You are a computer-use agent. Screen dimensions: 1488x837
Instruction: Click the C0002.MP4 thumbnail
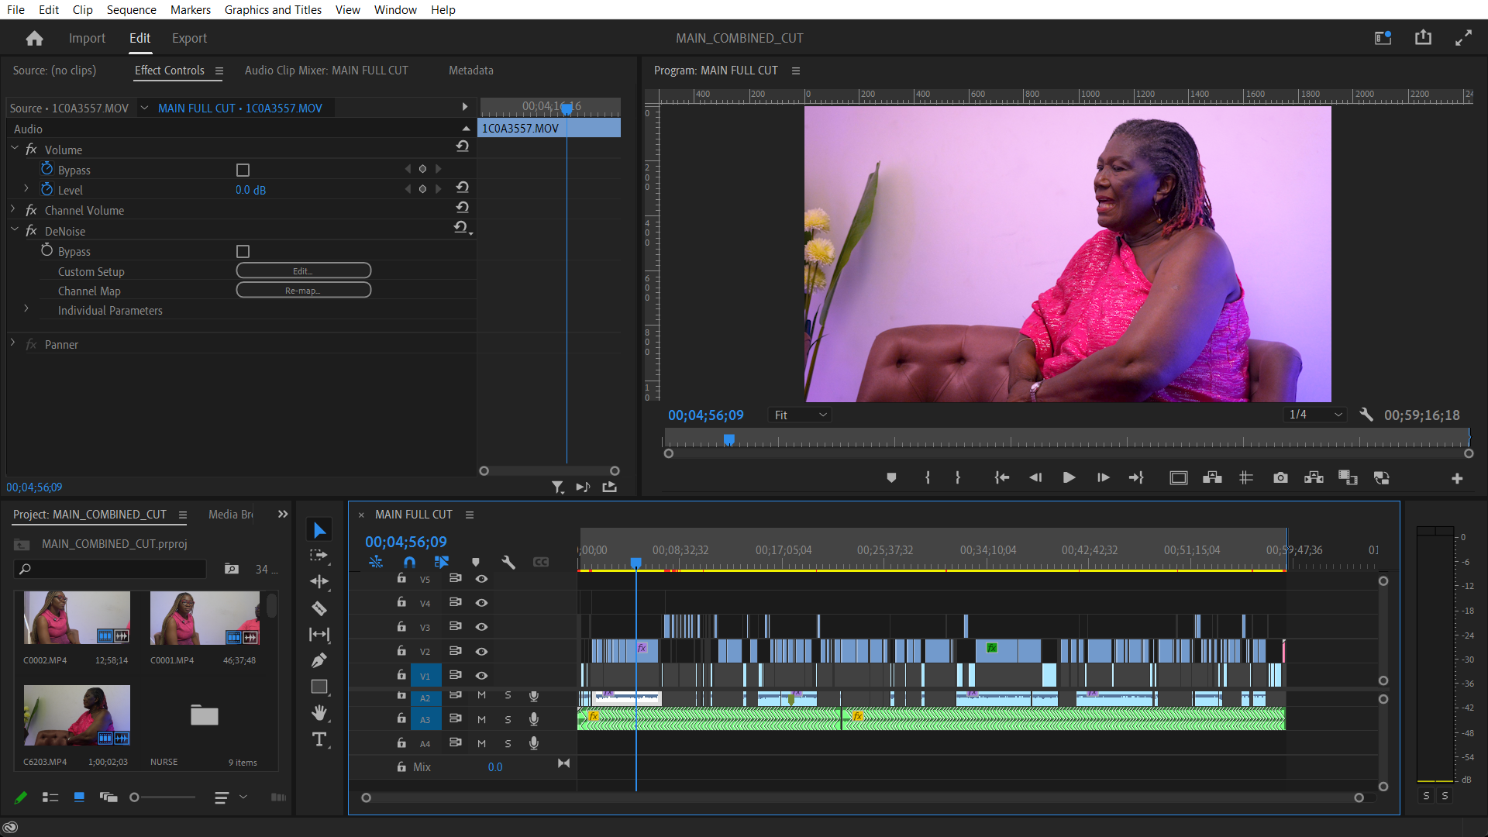77,618
